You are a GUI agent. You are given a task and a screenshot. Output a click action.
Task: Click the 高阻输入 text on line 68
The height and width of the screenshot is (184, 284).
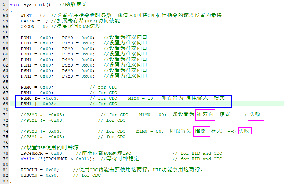click(x=197, y=98)
